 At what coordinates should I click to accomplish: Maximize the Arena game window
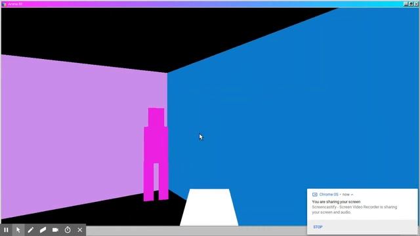click(411, 4)
